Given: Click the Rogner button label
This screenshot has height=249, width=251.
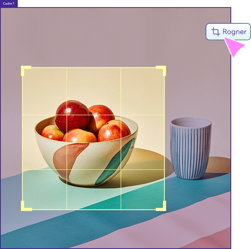Looking at the screenshot, I should [234, 32].
